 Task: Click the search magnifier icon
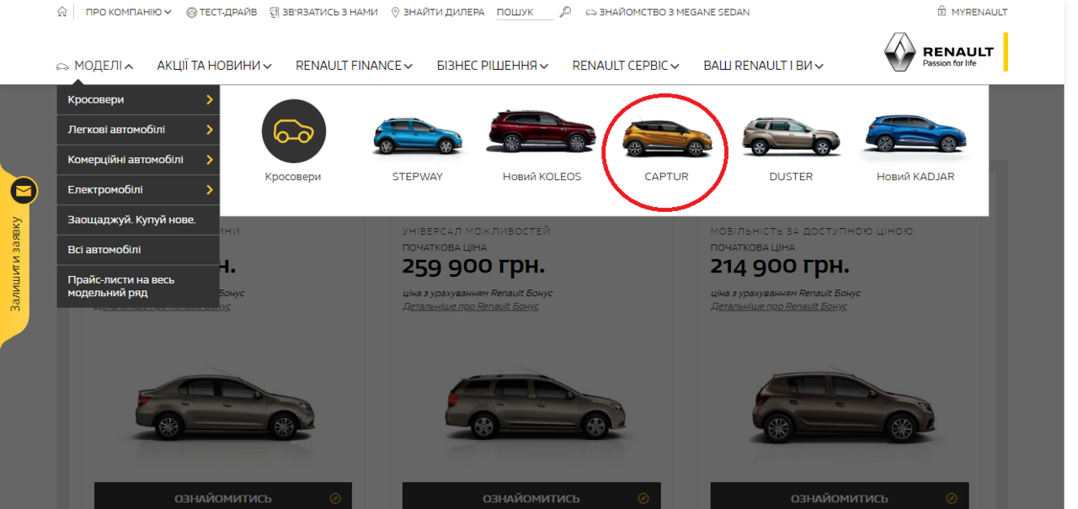(565, 12)
